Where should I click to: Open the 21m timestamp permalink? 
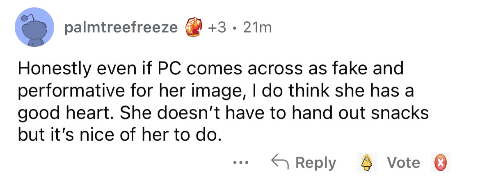[257, 28]
